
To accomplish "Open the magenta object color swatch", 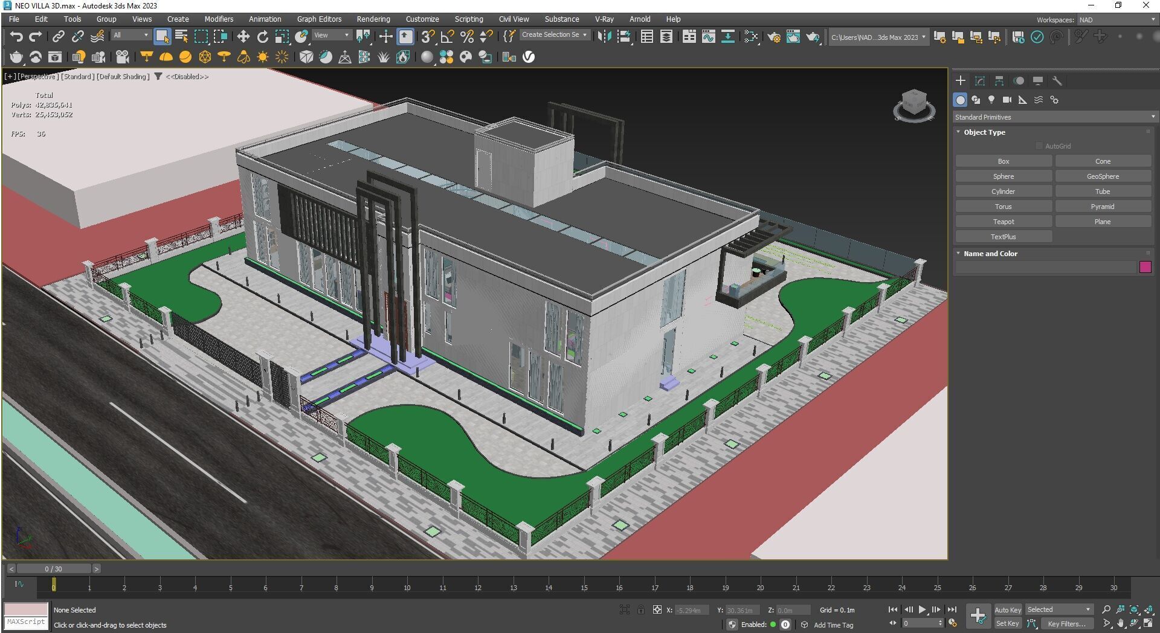I will (1145, 267).
